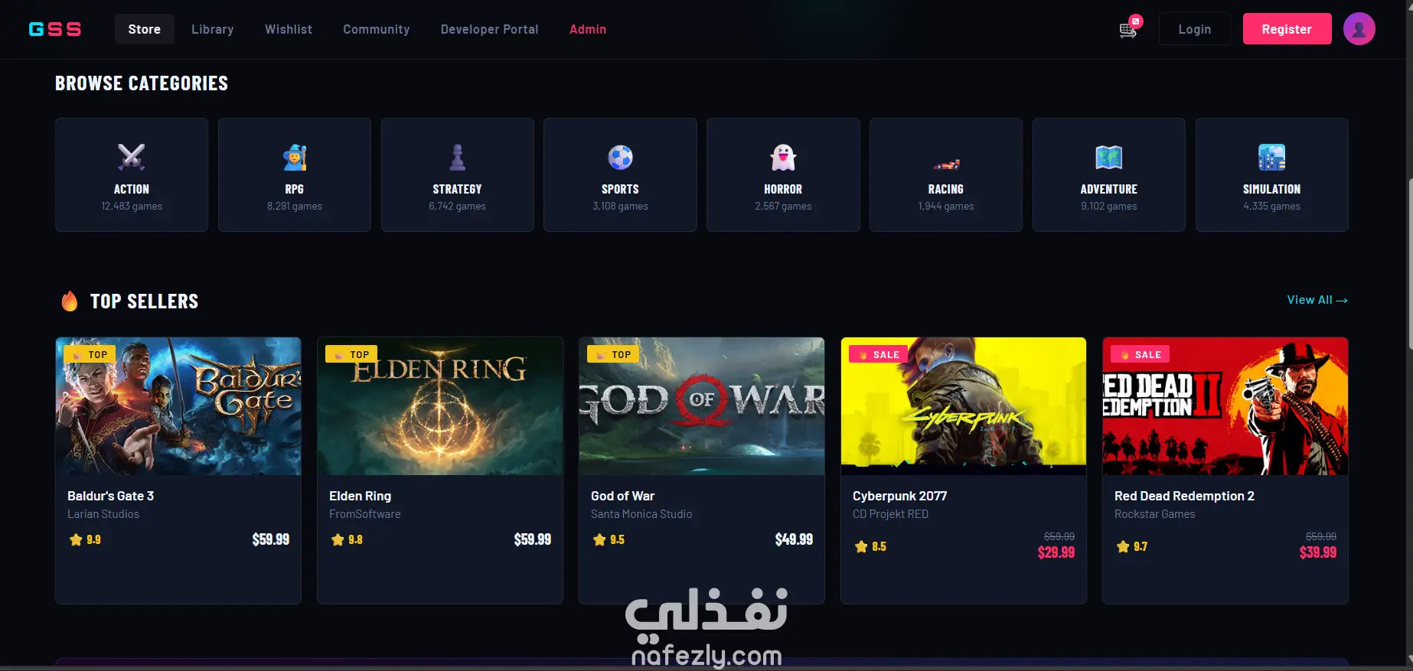Open the Adventure map category
The image size is (1413, 671).
pyautogui.click(x=1108, y=157)
